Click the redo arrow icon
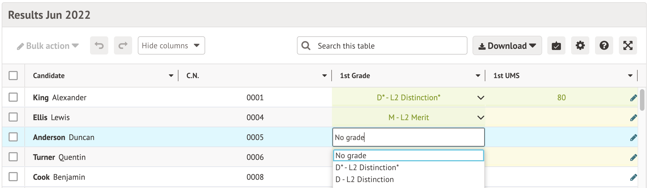The width and height of the screenshot is (649, 188). click(x=123, y=45)
